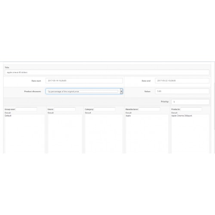Focus the Date start field
The image size is (215, 215).
84,80
